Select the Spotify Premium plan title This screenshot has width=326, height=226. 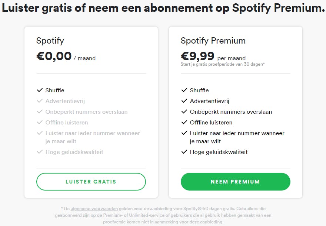pos(213,41)
